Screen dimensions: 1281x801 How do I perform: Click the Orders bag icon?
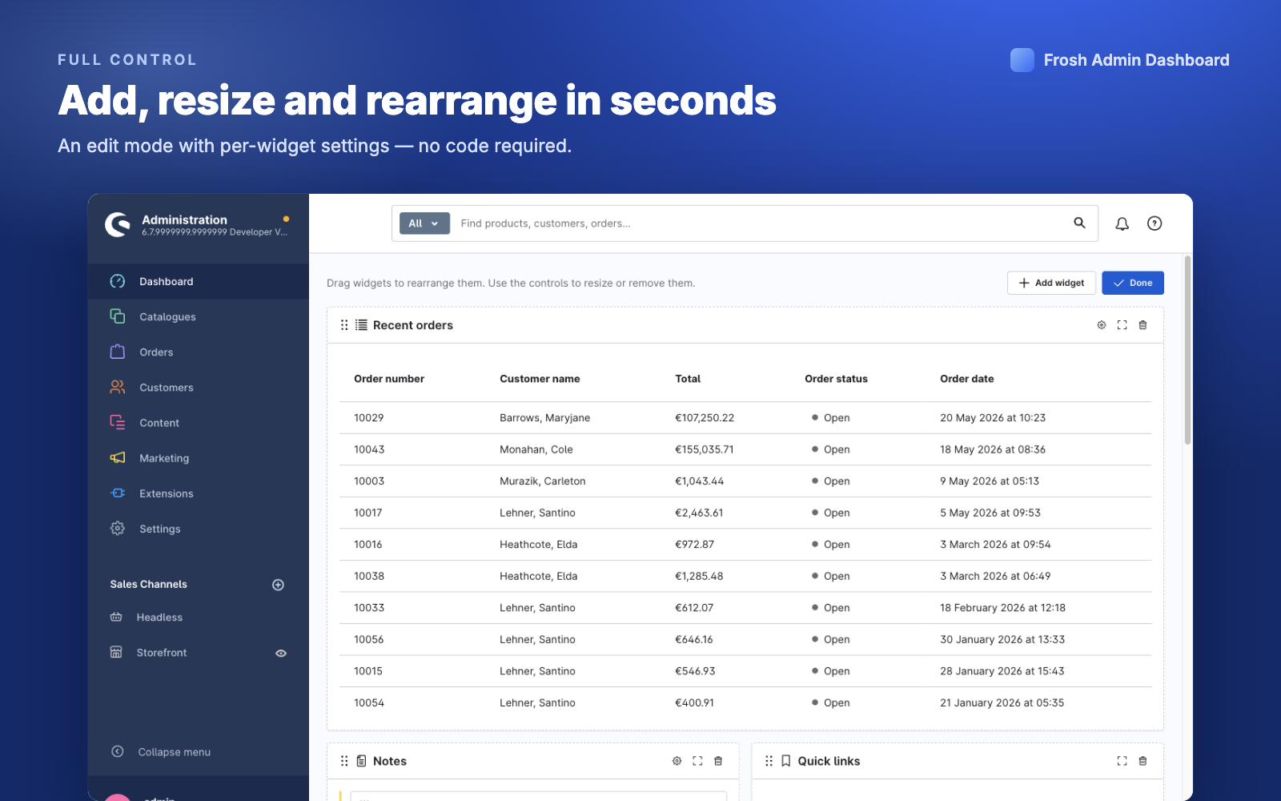click(x=118, y=352)
